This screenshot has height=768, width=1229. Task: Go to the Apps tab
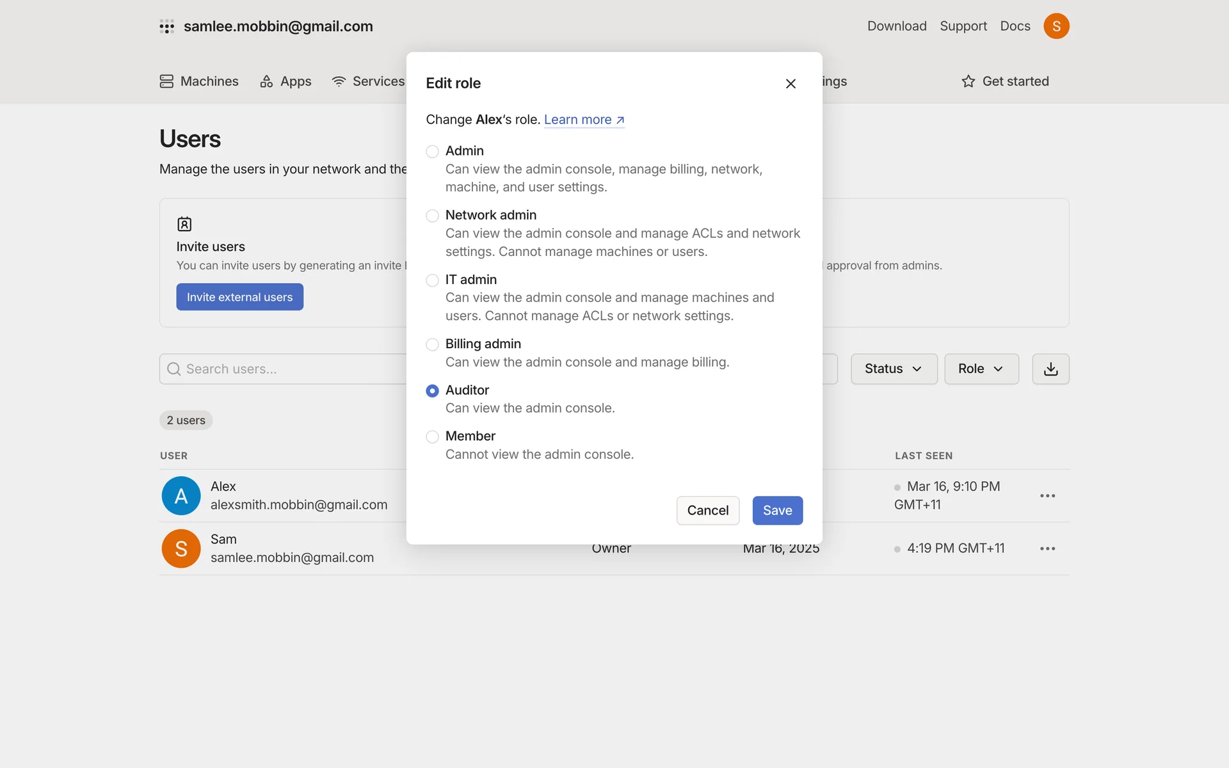point(285,81)
